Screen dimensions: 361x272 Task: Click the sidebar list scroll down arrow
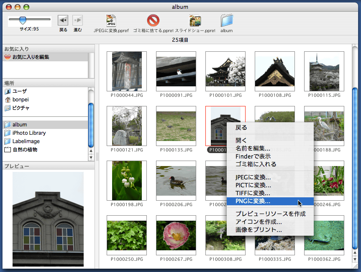91,158
